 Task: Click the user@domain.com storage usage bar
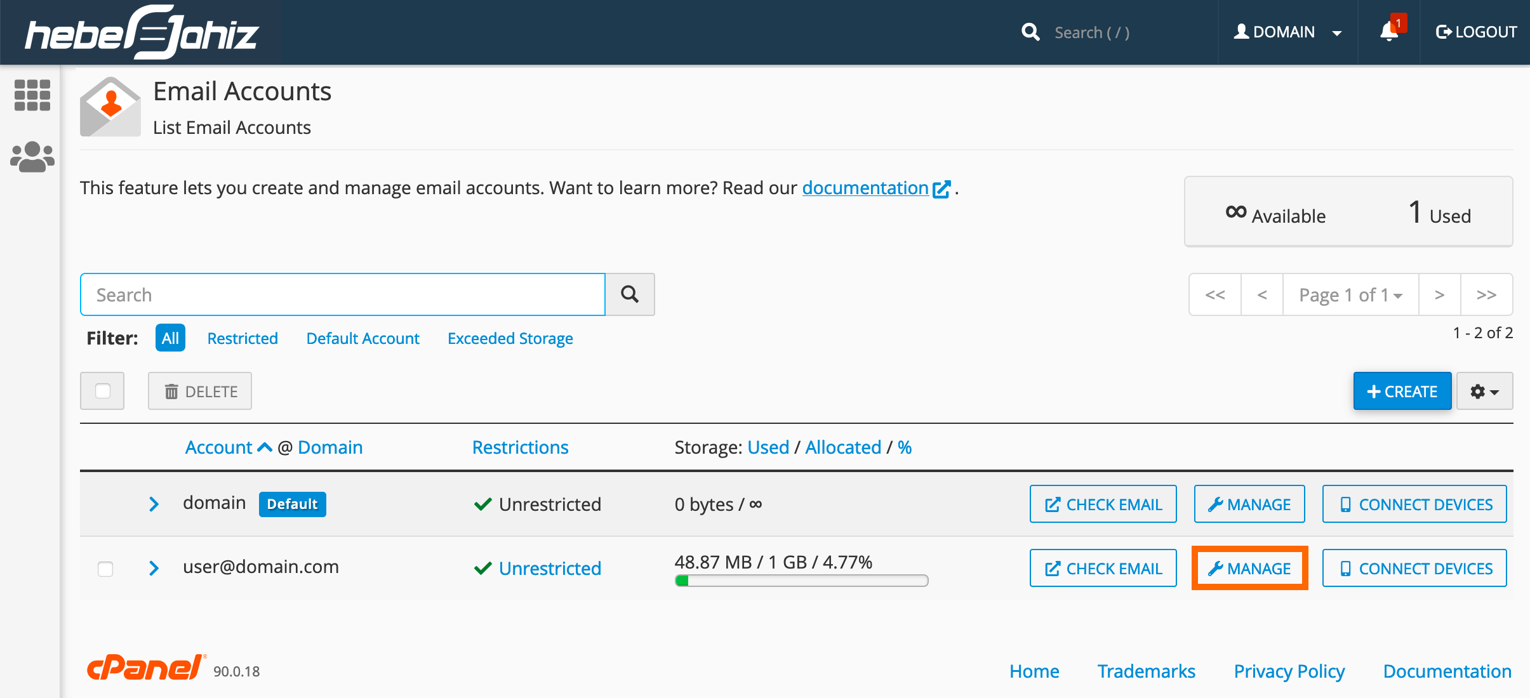(x=801, y=581)
